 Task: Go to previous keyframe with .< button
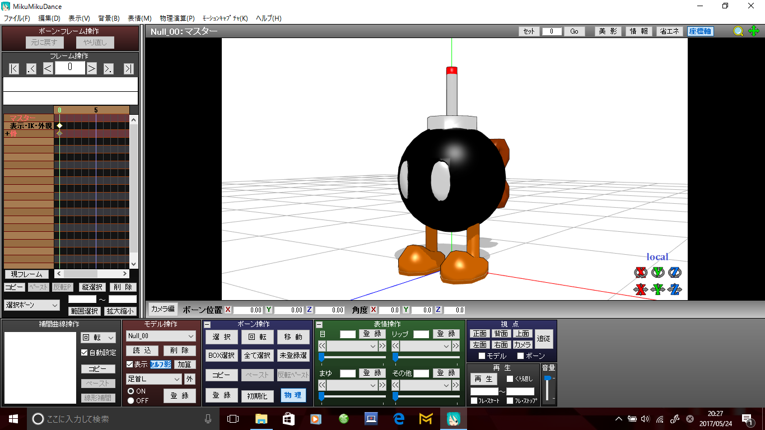[31, 69]
